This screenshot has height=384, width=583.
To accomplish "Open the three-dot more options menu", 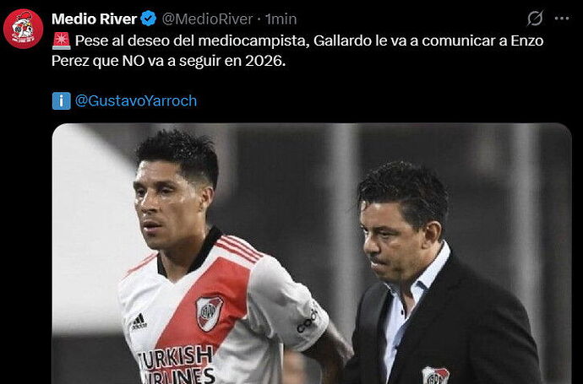I will [x=561, y=19].
